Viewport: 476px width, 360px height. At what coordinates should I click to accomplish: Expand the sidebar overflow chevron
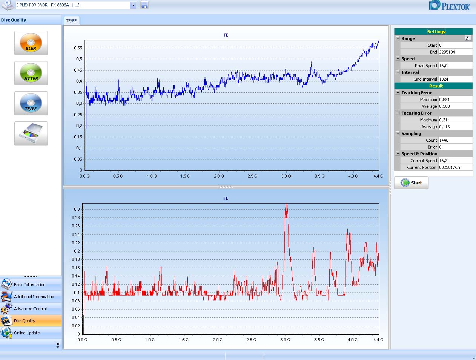(58, 345)
